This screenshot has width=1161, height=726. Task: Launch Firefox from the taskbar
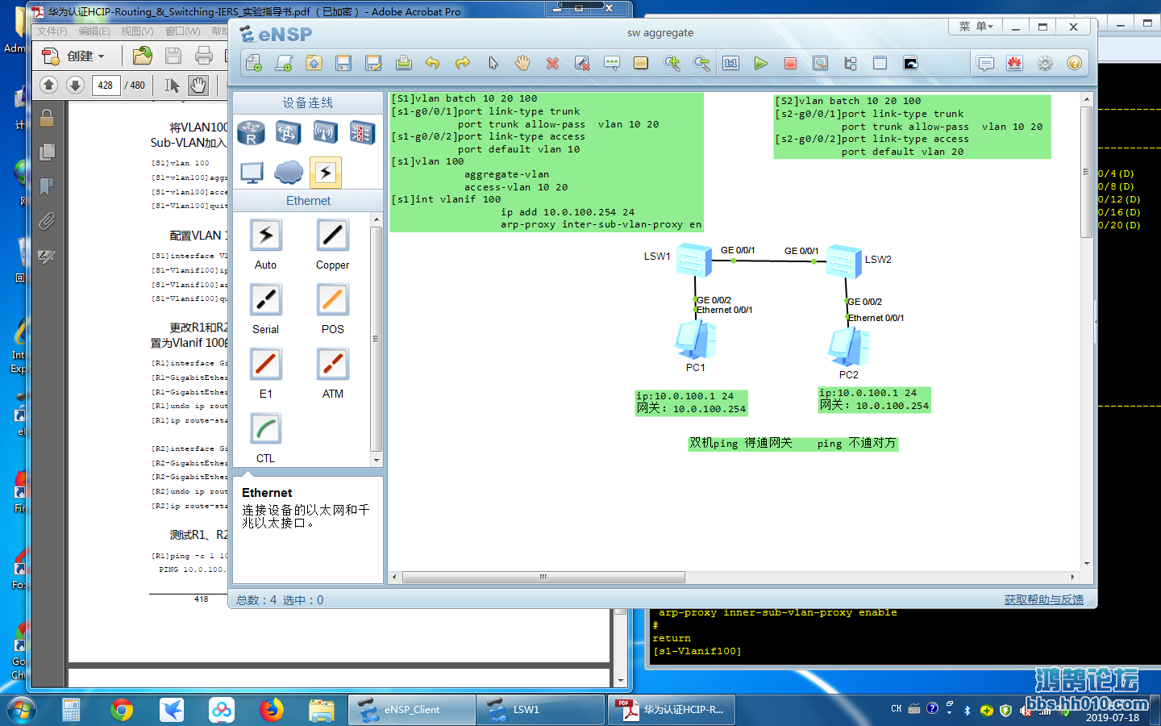pyautogui.click(x=272, y=710)
